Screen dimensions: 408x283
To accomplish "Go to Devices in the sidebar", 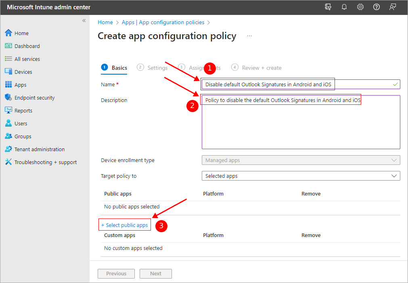I will (23, 72).
